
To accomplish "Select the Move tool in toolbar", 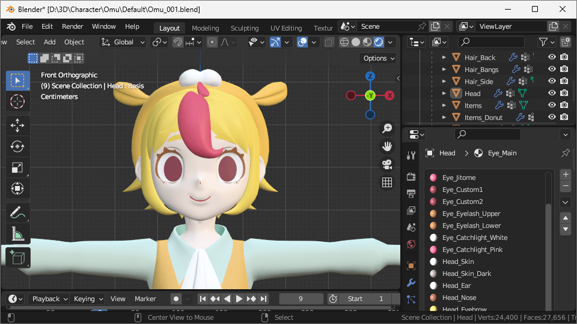I will coord(17,125).
